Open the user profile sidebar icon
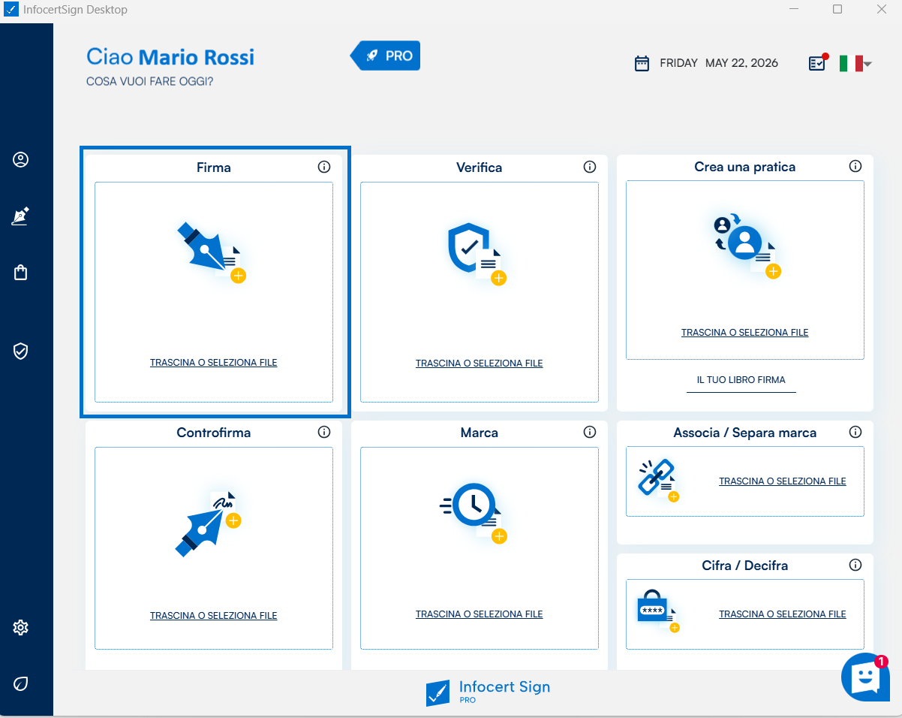Screen dimensions: 902x718 coord(21,159)
